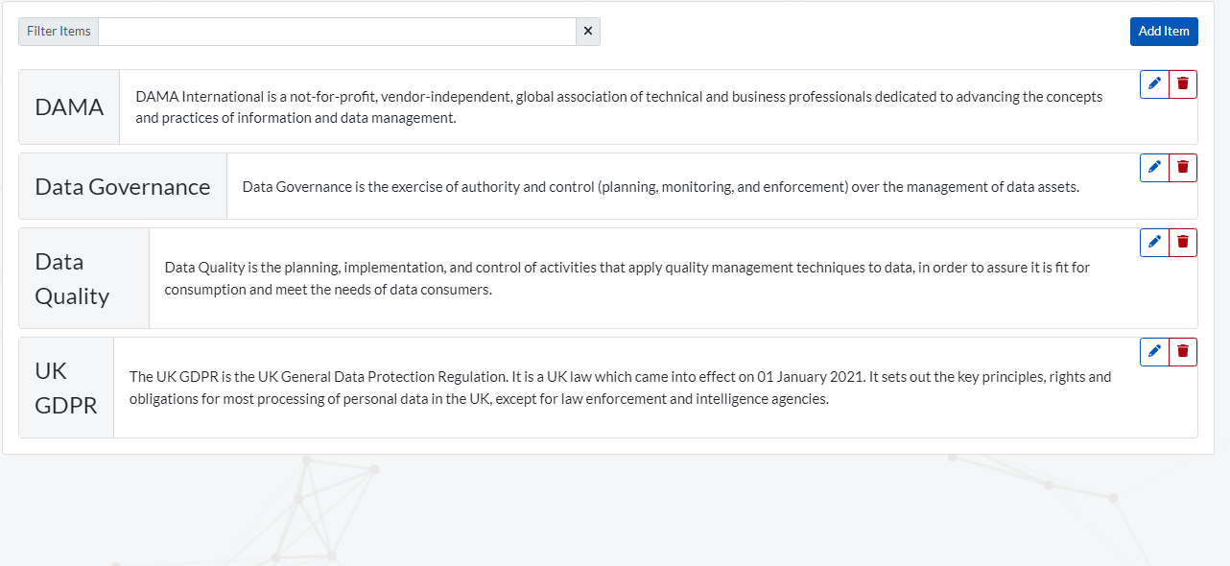Clear the filter with the X button

click(588, 32)
